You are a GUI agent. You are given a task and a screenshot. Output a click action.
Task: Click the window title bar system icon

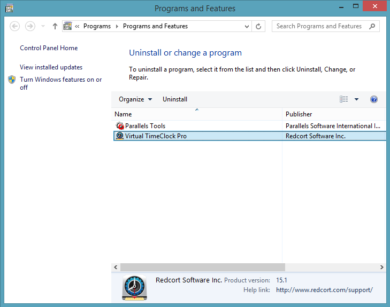click(x=9, y=8)
